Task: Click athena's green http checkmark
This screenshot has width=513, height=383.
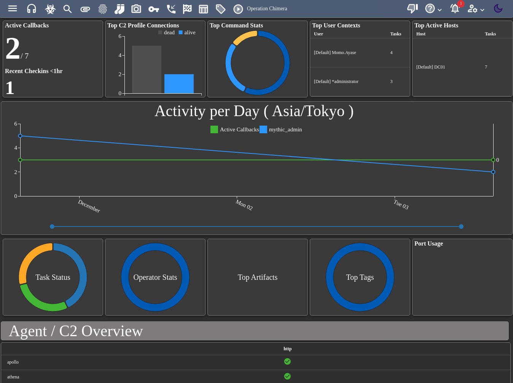Action: [287, 376]
